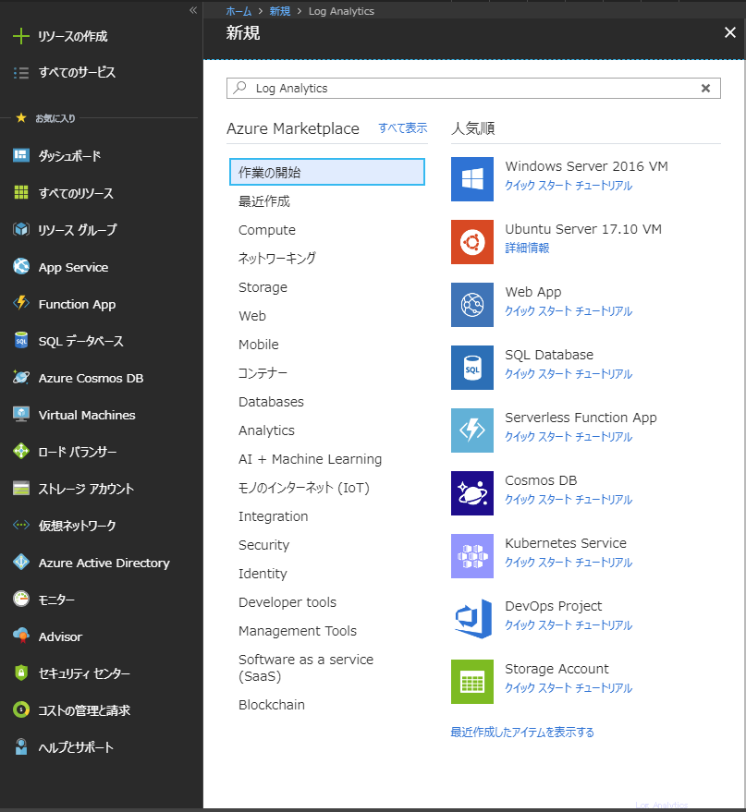The width and height of the screenshot is (746, 812).
Task: Click the Cosmos DB planet tile icon
Action: pyautogui.click(x=472, y=493)
